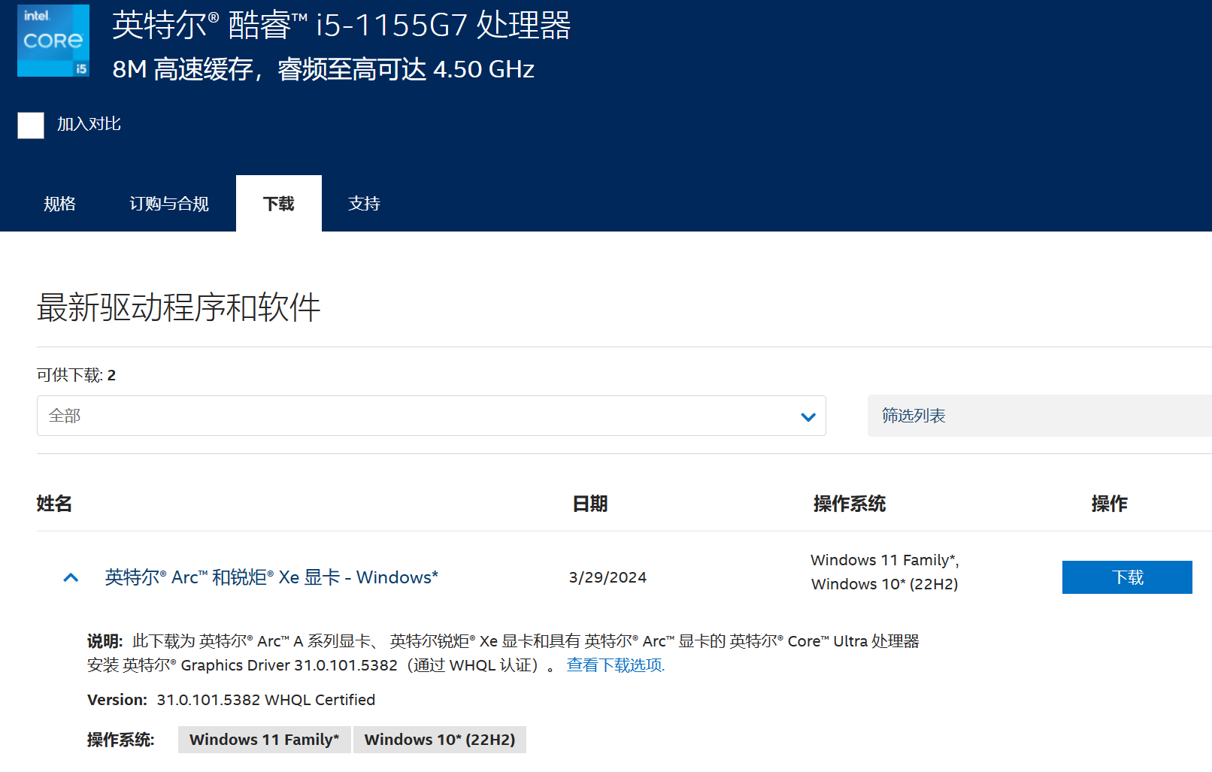The width and height of the screenshot is (1212, 772).
Task: Click the 酷睿 i5-1155G7 处理器 title
Action: tap(341, 25)
